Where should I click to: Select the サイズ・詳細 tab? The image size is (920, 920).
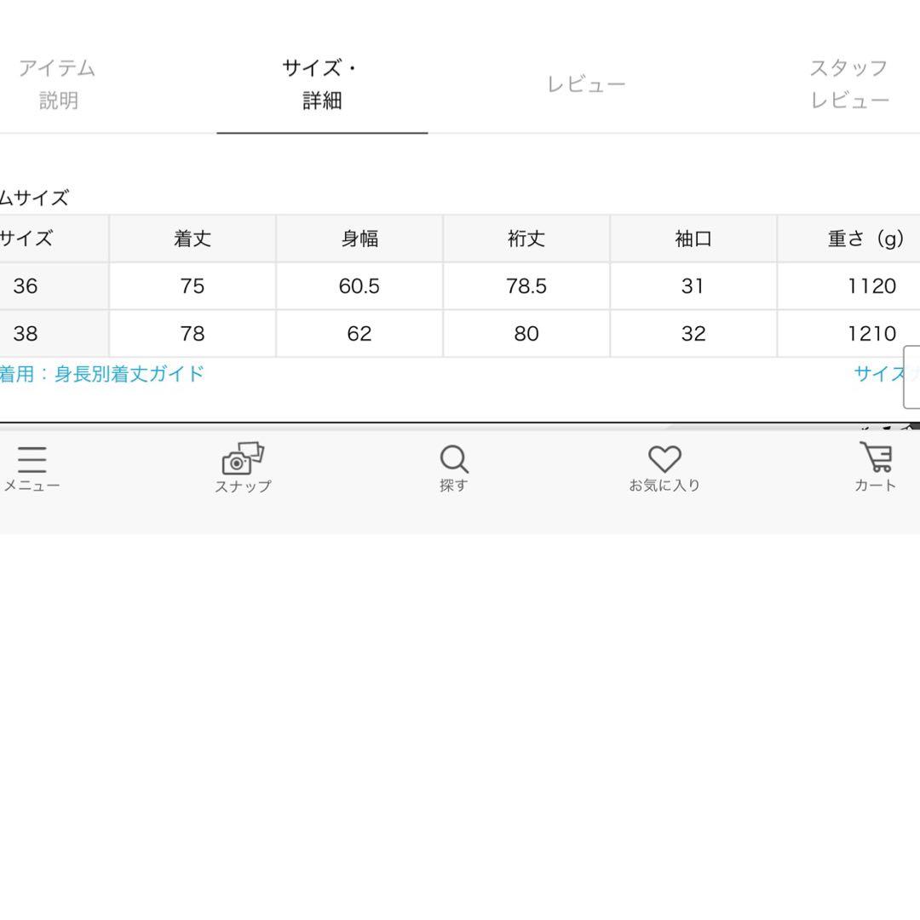tap(322, 84)
